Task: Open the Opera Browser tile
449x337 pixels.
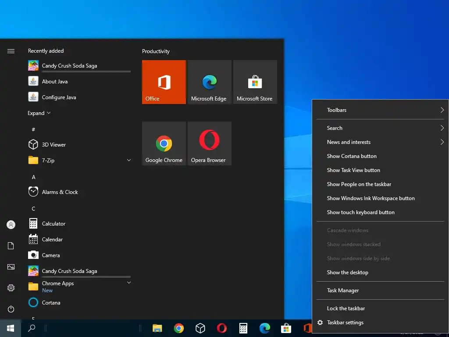Action: click(x=209, y=143)
